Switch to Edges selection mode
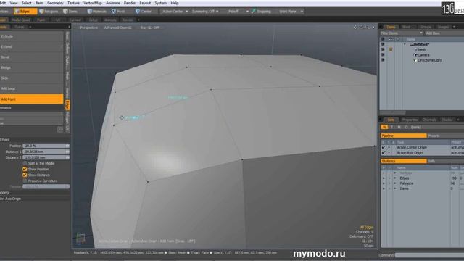464x261 pixels. click(x=25, y=12)
